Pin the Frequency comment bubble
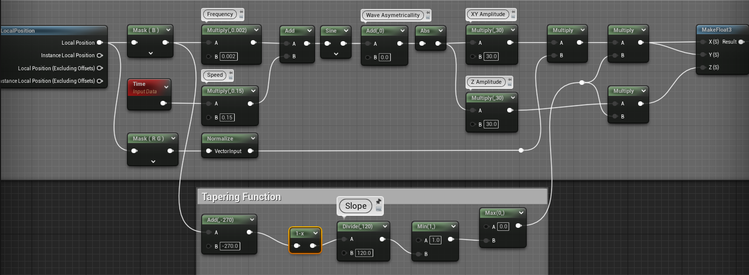Screen dimensions: 749x275 pyautogui.click(x=241, y=12)
